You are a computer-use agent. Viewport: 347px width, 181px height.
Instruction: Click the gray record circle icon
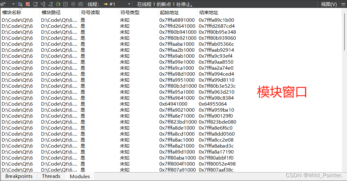point(73,4)
